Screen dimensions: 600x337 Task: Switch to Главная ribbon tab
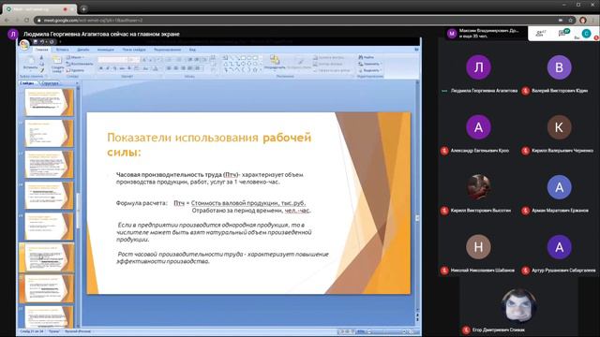pyautogui.click(x=41, y=50)
